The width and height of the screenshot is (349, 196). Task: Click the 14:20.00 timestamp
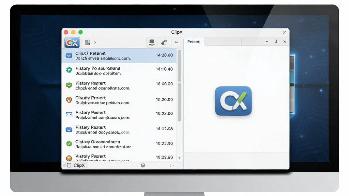tap(164, 55)
